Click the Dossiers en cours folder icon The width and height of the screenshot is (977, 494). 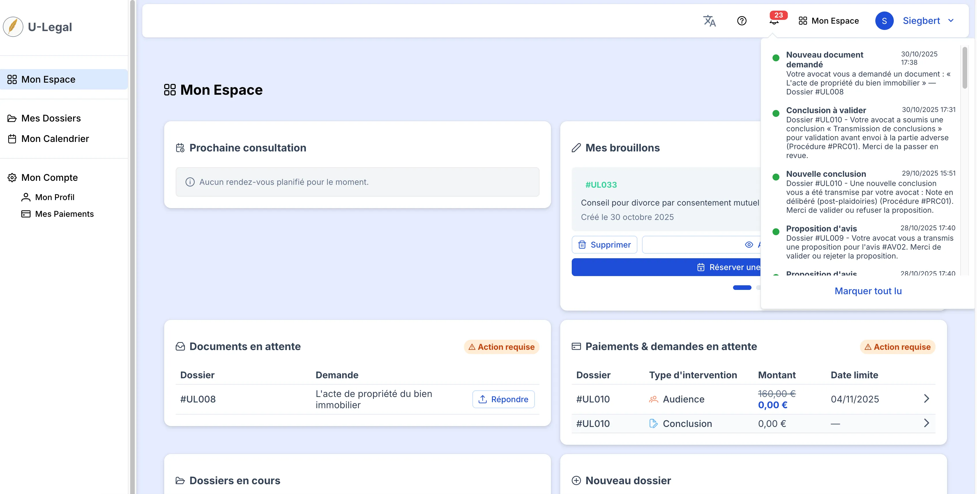(180, 481)
